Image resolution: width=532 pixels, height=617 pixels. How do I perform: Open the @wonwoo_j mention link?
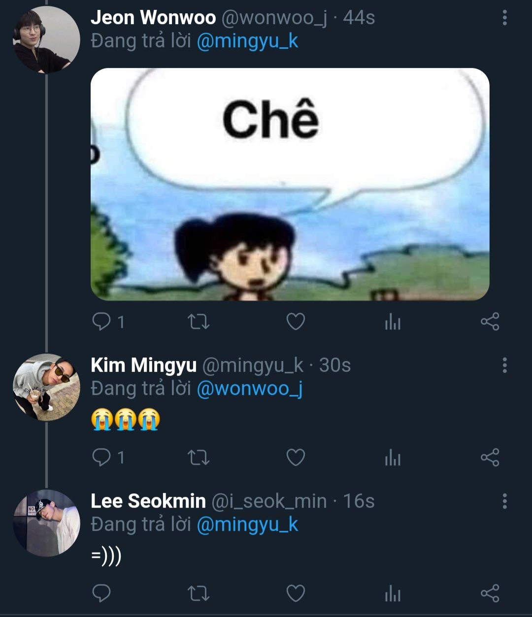pyautogui.click(x=249, y=389)
